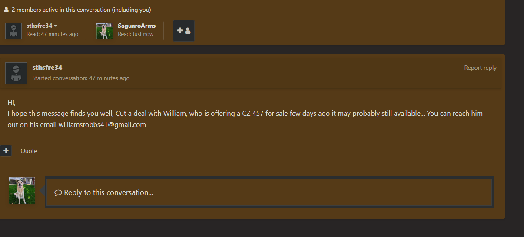
Task: Click the sthsfre34 avatar beside the message header
Action: (x=16, y=73)
